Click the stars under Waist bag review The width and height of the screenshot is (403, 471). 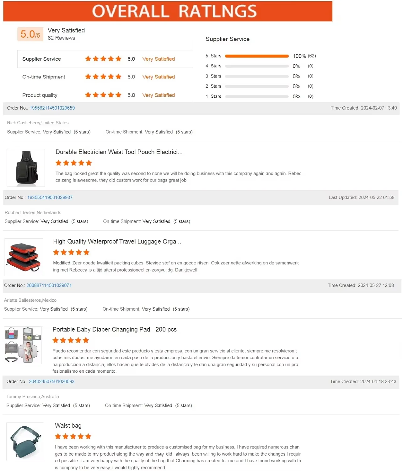click(x=73, y=436)
